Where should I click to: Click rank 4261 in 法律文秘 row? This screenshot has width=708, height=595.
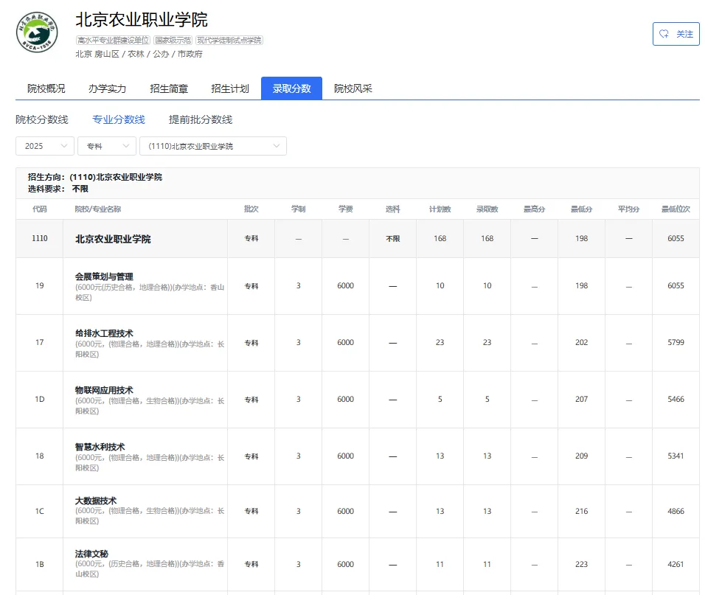pos(676,564)
